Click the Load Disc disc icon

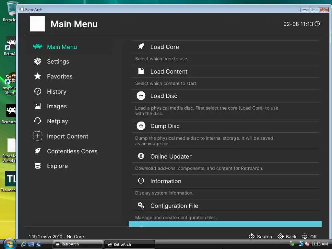click(x=141, y=96)
